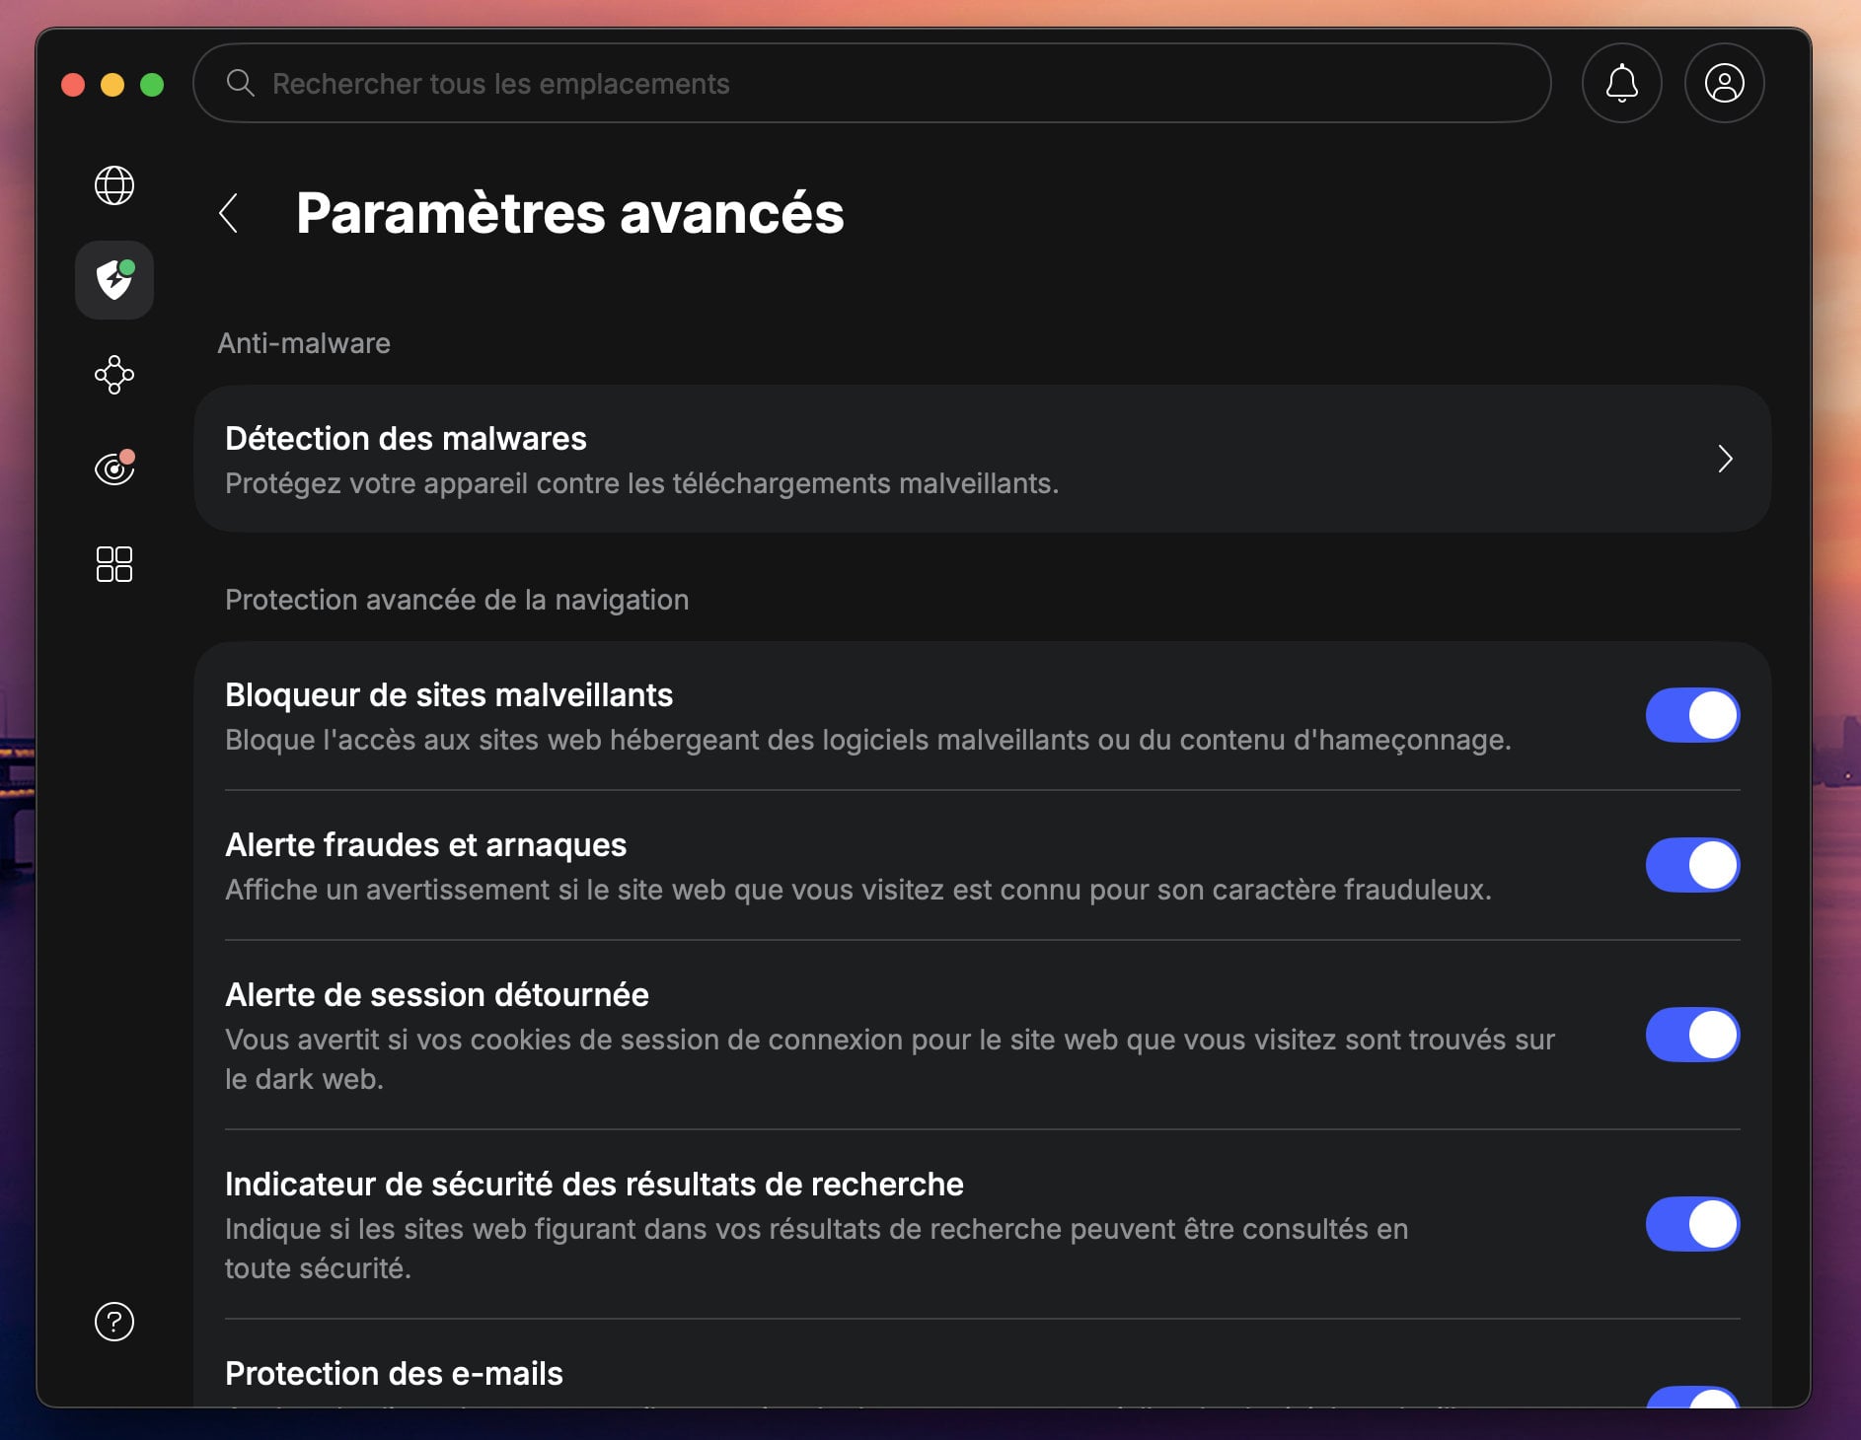Click description about téléchargements malveillants

tap(641, 483)
